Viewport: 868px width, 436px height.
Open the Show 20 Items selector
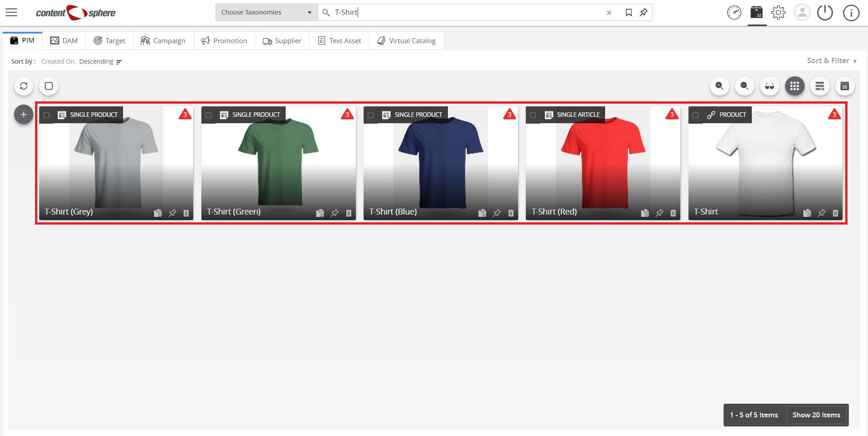(x=816, y=415)
